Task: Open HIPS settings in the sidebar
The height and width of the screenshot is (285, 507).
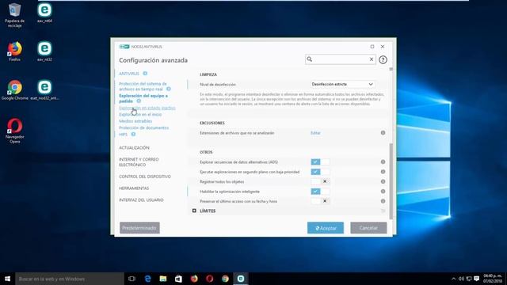Action: [124, 135]
